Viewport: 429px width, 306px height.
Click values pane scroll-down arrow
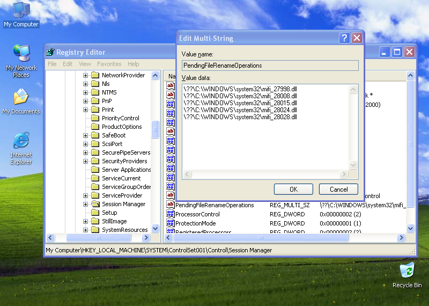pyautogui.click(x=410, y=228)
